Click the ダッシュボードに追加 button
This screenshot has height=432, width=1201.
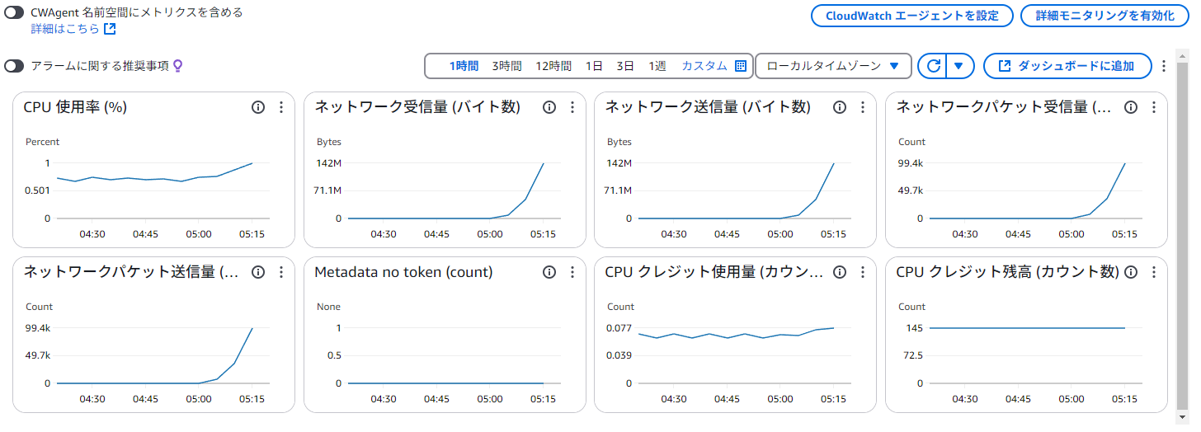pyautogui.click(x=1067, y=66)
